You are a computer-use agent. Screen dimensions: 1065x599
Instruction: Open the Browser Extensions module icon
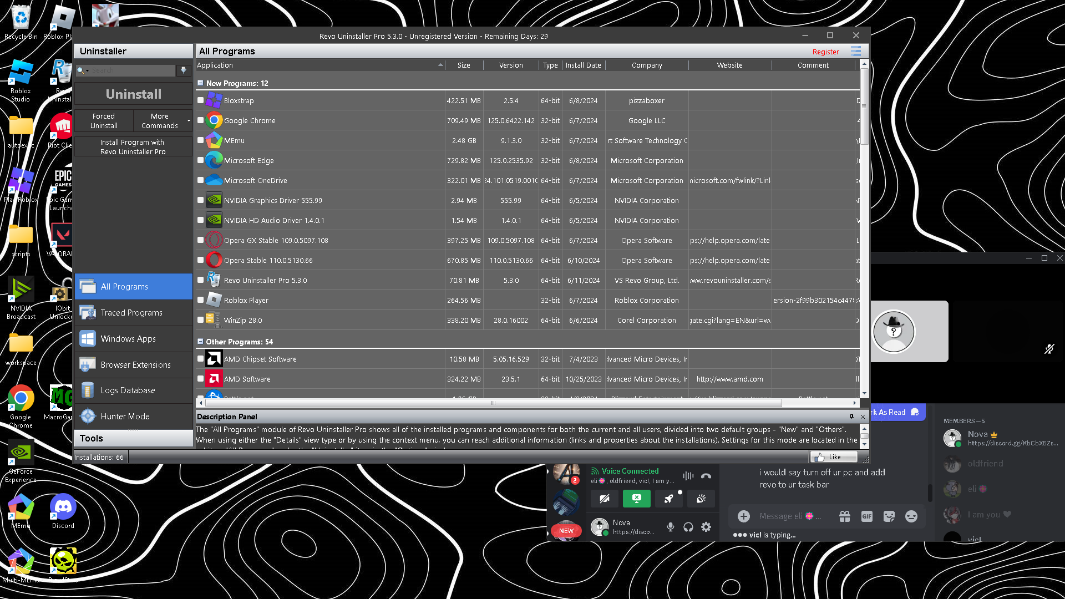(88, 364)
